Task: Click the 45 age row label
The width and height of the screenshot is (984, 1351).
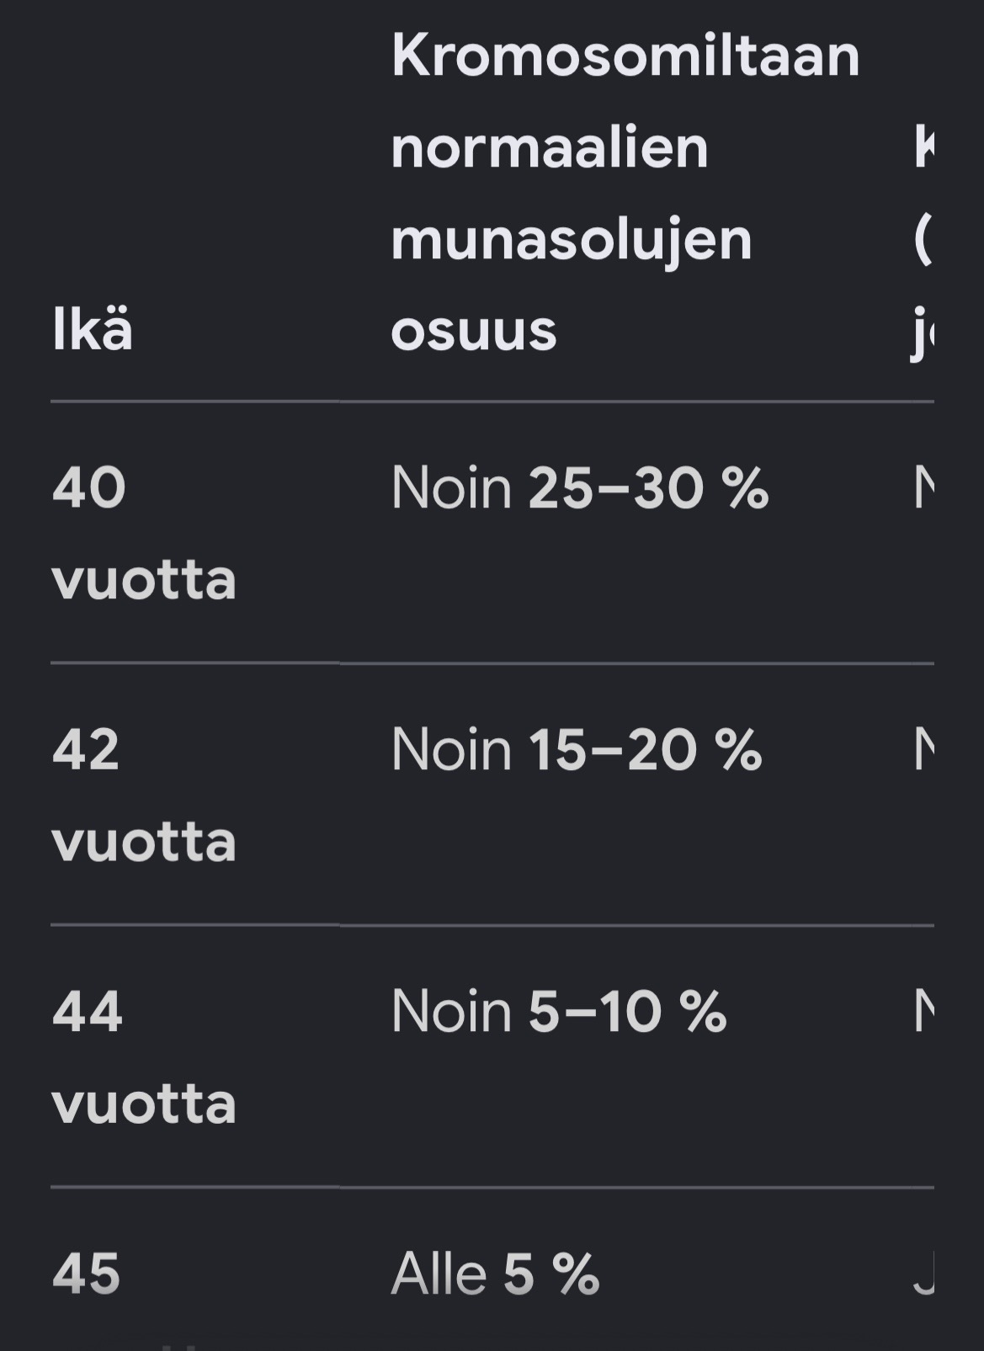Action: [87, 1274]
